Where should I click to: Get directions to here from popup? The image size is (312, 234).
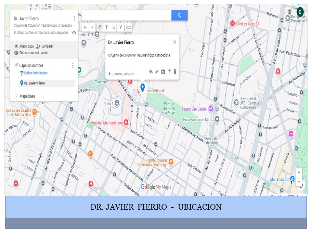pos(169,71)
